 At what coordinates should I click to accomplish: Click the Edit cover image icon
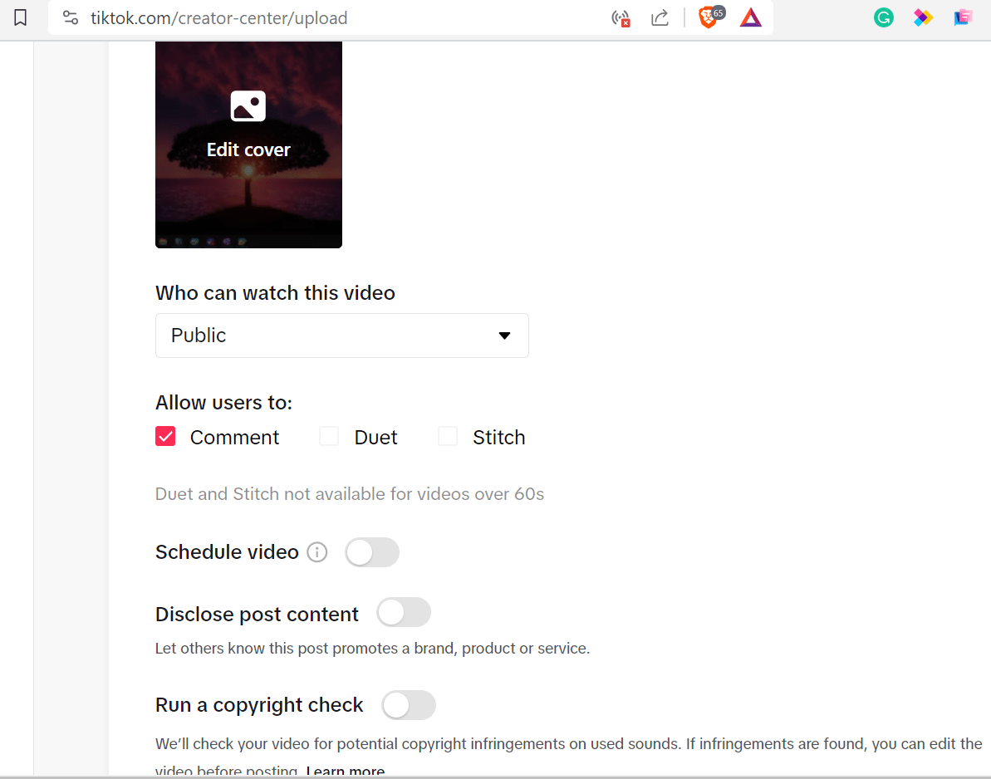point(248,105)
